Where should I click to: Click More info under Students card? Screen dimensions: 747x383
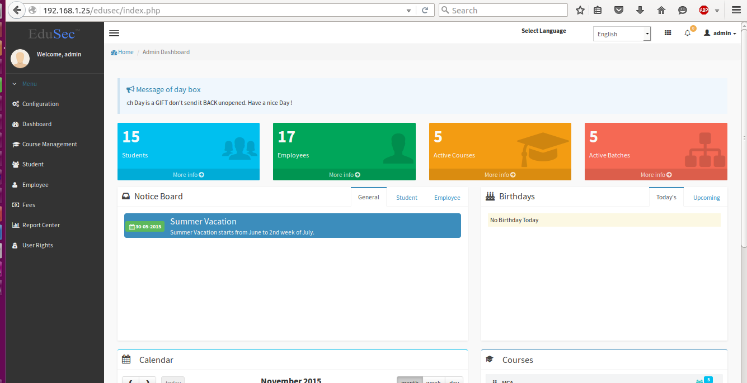pyautogui.click(x=188, y=175)
